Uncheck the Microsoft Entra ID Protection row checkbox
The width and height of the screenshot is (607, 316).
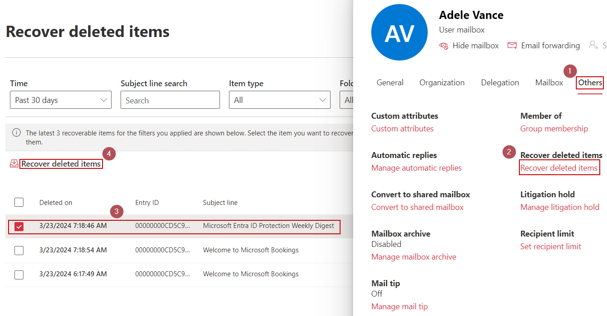19,226
